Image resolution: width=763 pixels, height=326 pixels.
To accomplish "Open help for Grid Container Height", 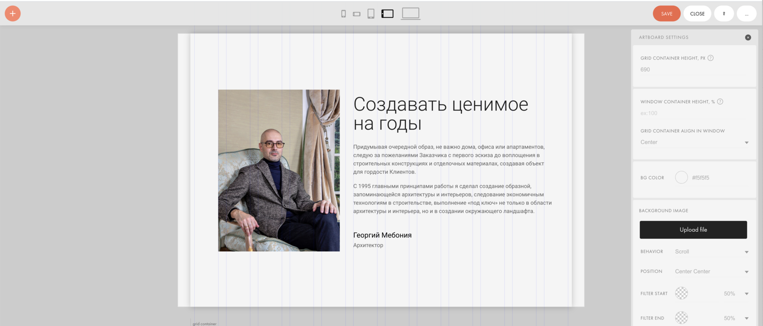I will tap(711, 58).
